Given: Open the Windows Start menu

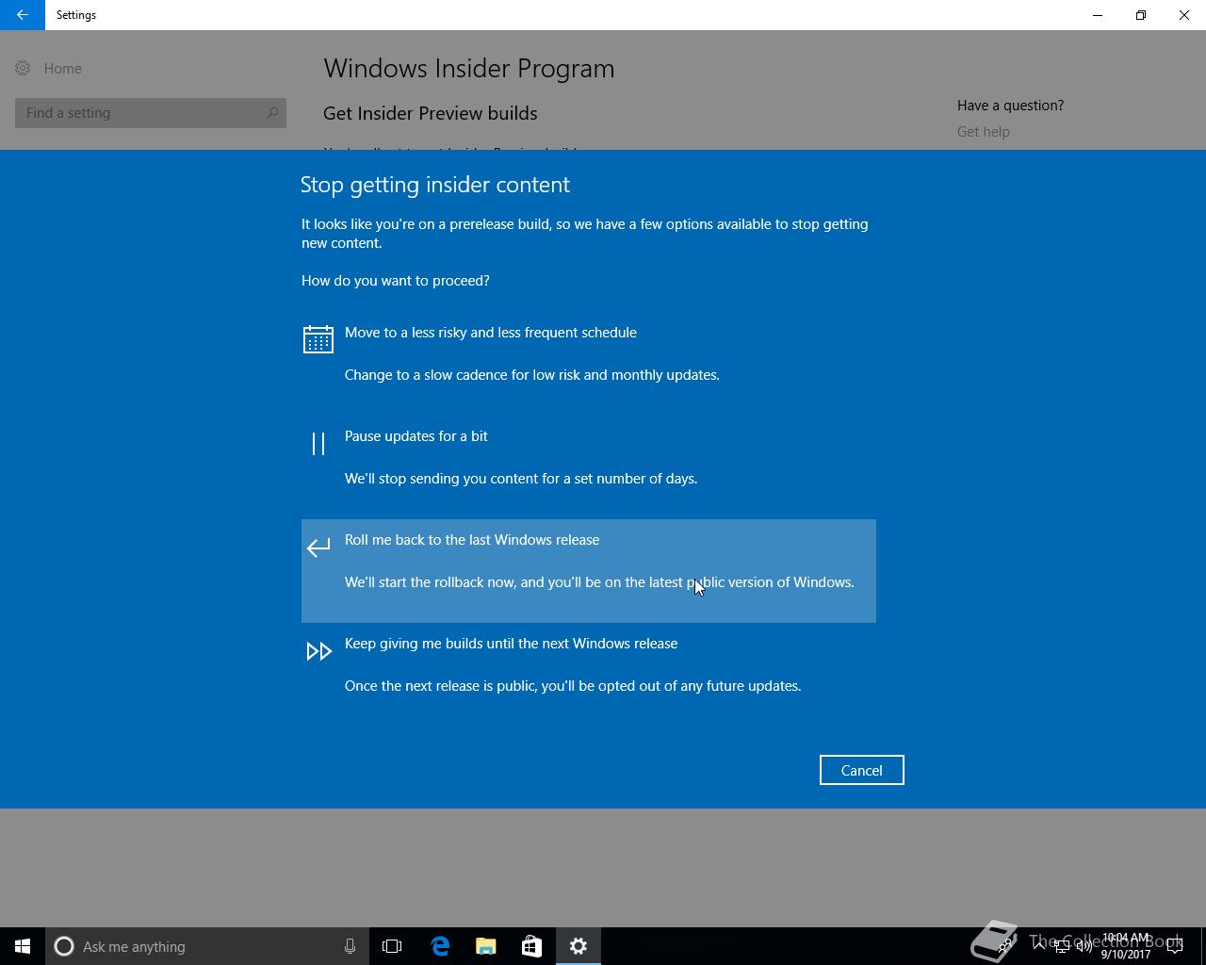Looking at the screenshot, I should (x=23, y=946).
